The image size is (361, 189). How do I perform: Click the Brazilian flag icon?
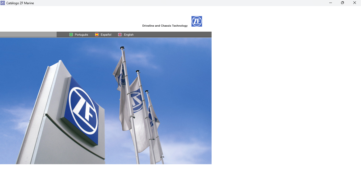(x=71, y=35)
